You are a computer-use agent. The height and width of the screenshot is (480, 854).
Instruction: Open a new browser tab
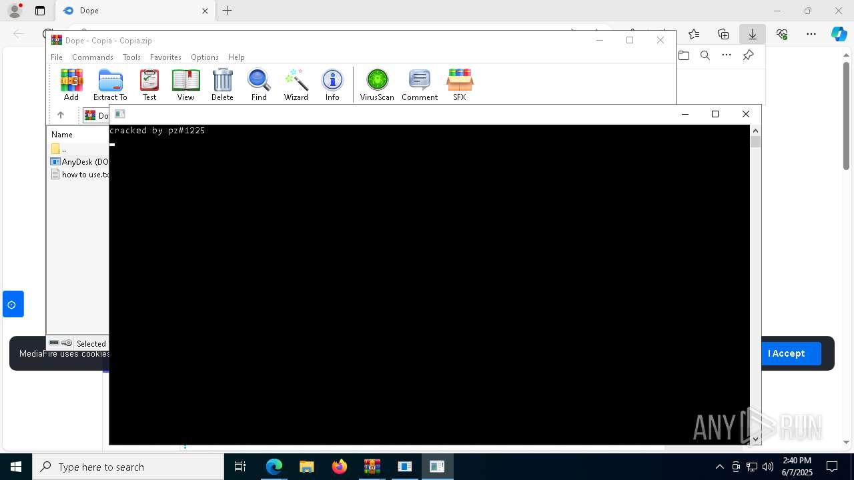[228, 11]
